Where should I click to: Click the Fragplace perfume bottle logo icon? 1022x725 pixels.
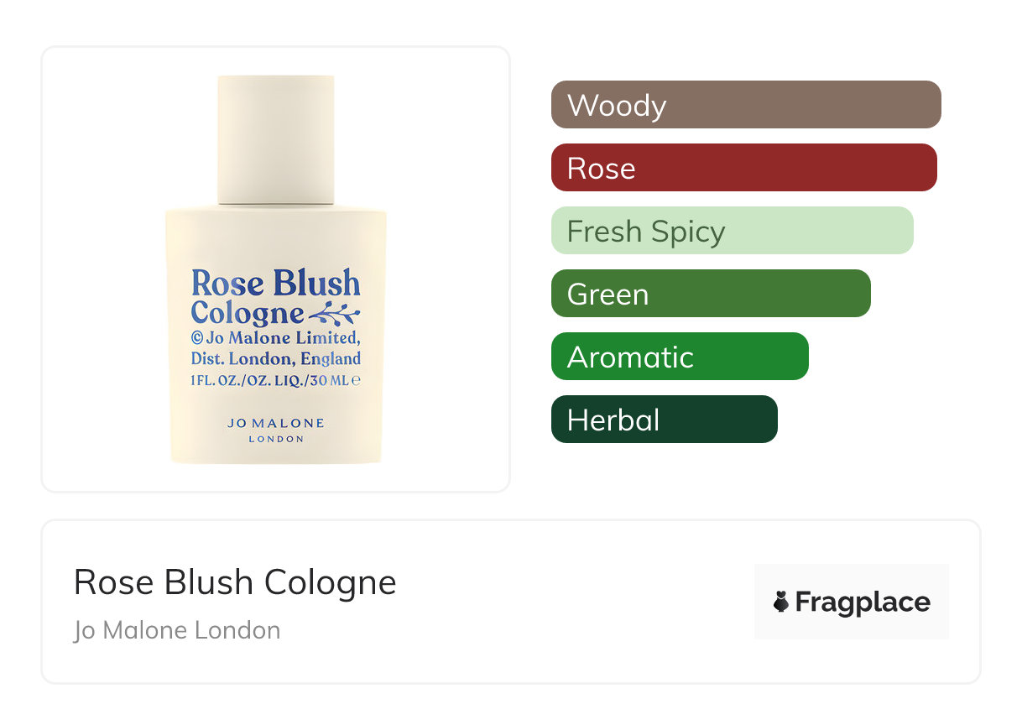(x=781, y=602)
